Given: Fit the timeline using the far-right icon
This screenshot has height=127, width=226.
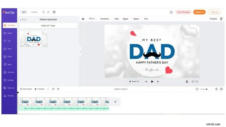Looking at the screenshot, I should coord(221,89).
